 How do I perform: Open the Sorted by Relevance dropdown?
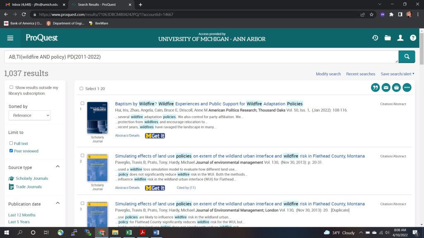point(29,115)
